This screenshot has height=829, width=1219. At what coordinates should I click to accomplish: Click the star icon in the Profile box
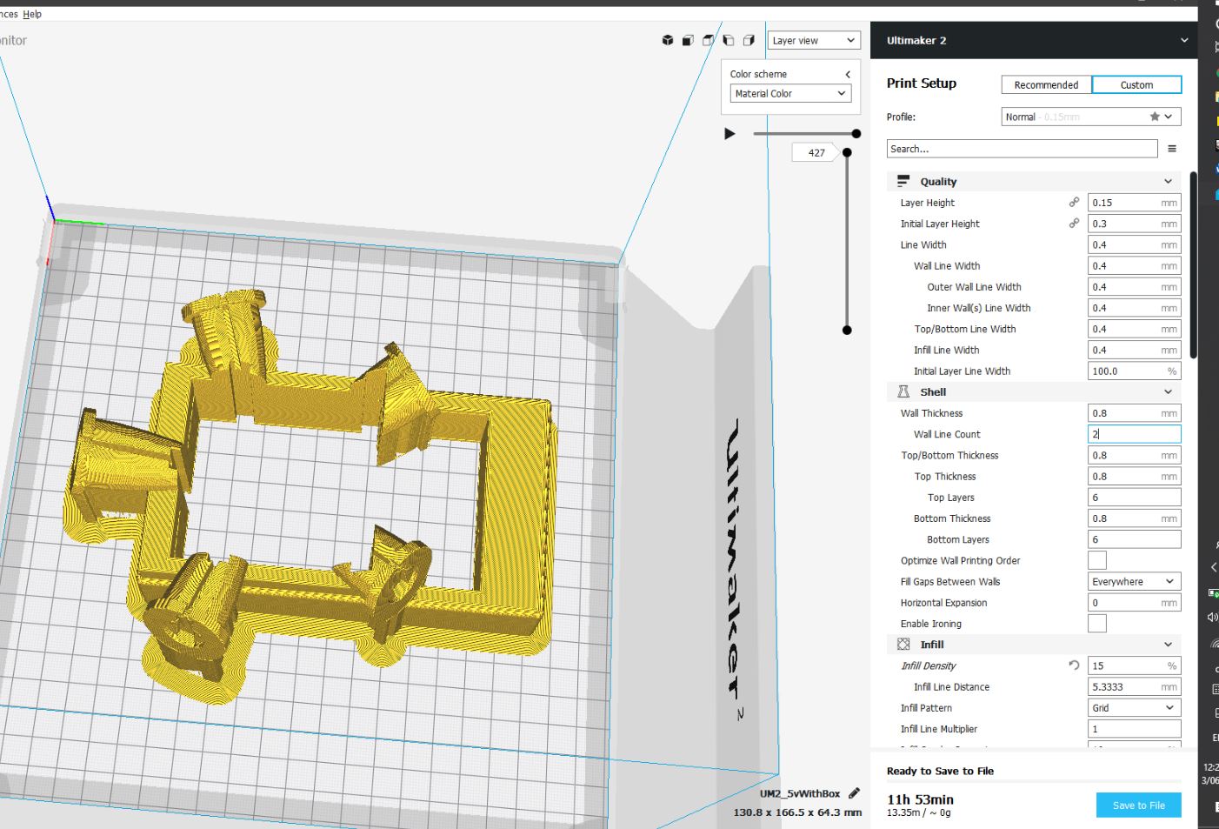(x=1155, y=117)
